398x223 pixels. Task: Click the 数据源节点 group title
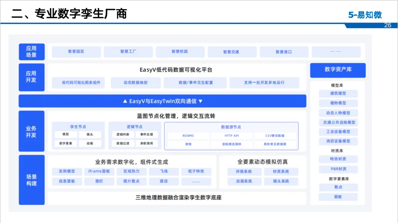[x=231, y=127]
